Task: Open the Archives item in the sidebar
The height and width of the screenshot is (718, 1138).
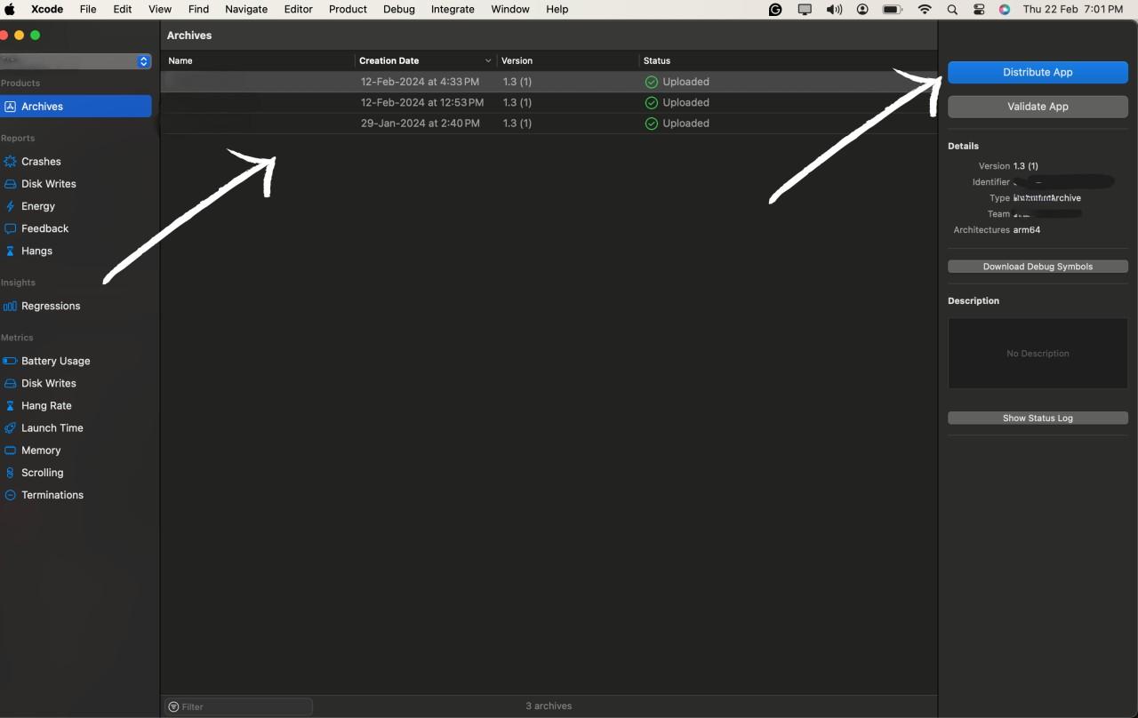Action: click(x=76, y=107)
